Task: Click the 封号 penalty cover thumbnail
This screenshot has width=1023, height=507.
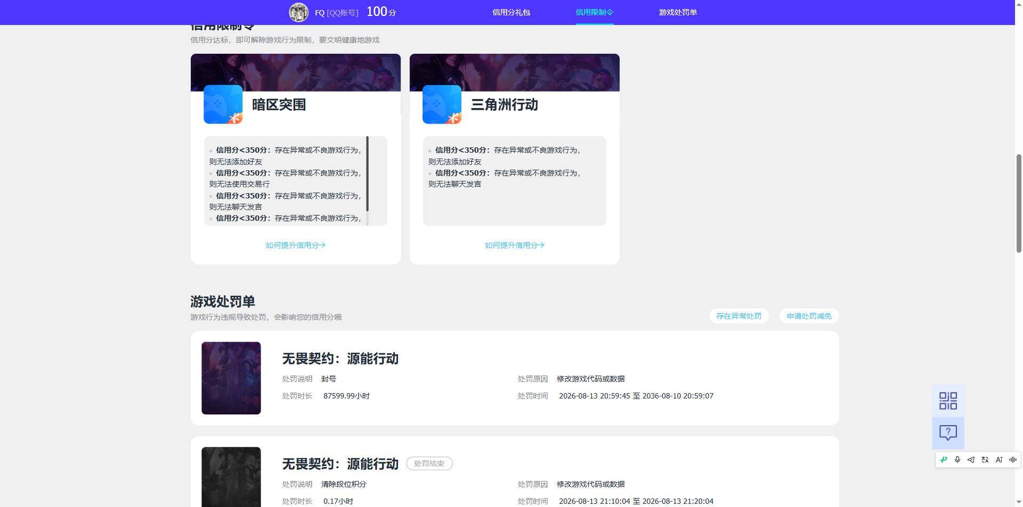Action: tap(231, 378)
